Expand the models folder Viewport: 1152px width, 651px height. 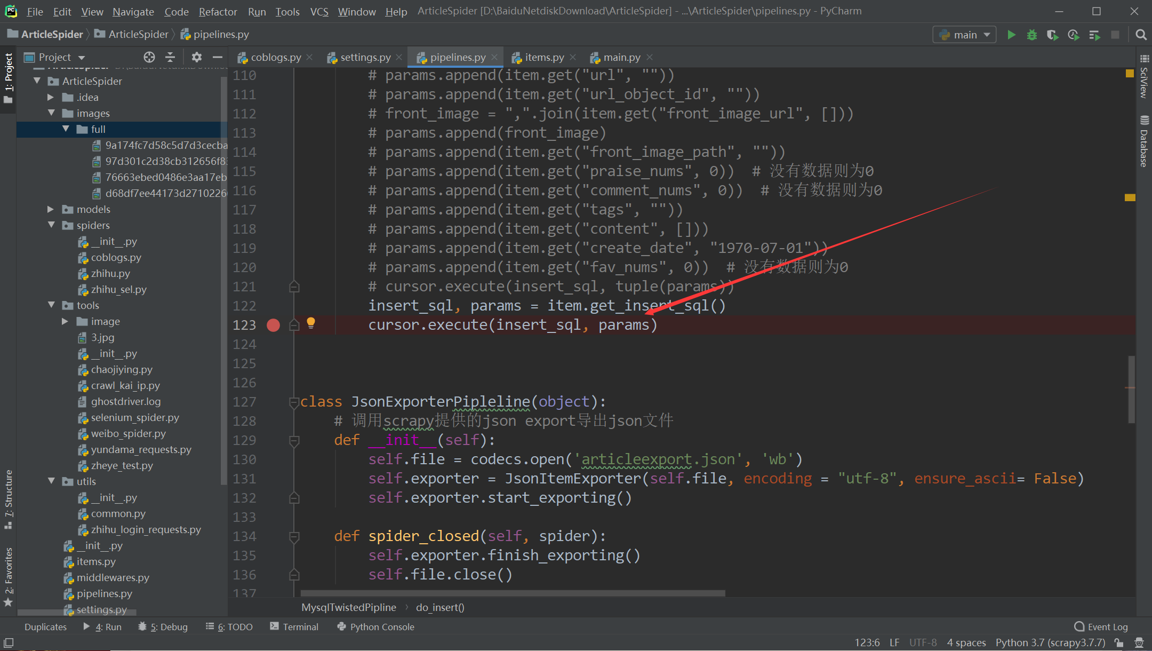[51, 209]
